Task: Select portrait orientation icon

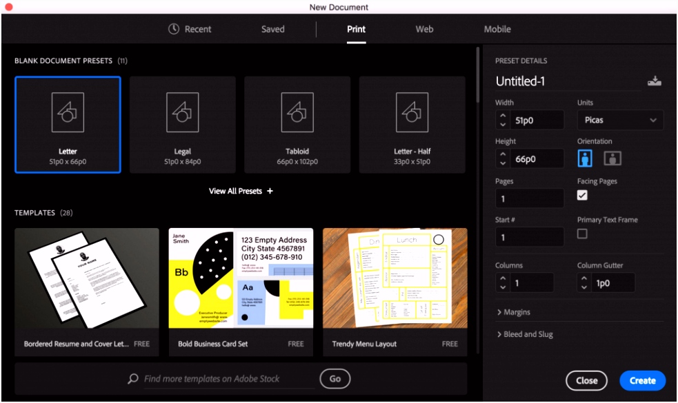Action: [585, 158]
